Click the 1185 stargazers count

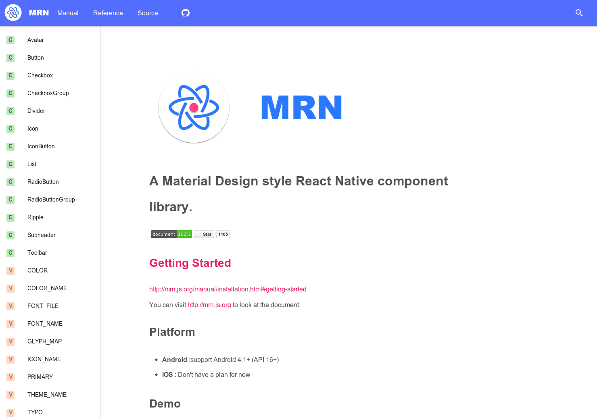(223, 234)
